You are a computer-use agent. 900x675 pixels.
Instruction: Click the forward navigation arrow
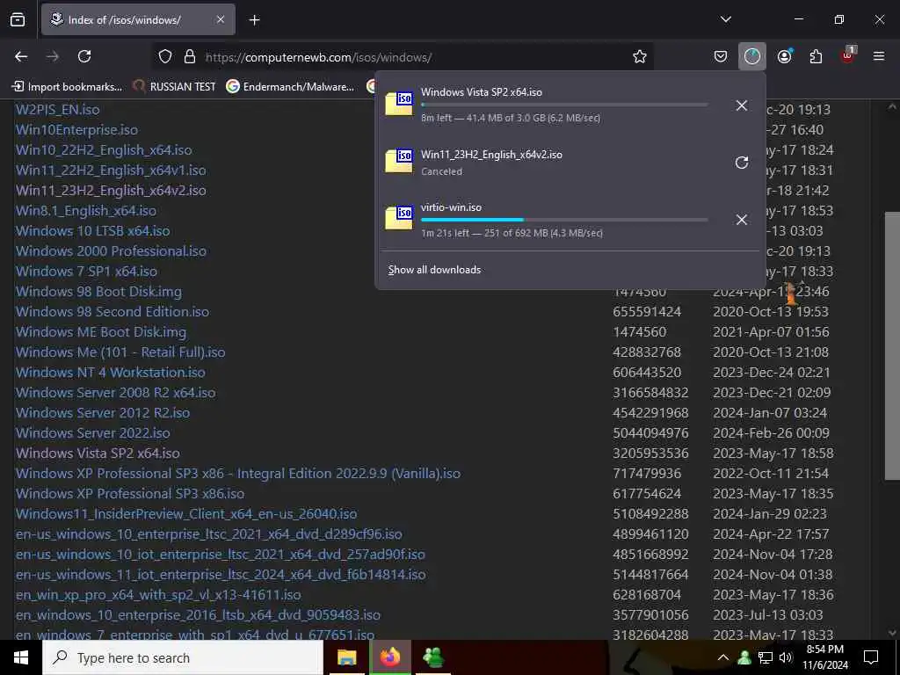(x=52, y=56)
